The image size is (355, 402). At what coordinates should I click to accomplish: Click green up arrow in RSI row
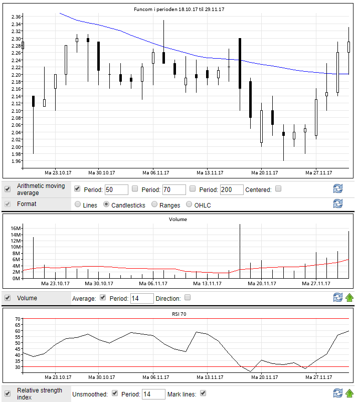click(349, 393)
